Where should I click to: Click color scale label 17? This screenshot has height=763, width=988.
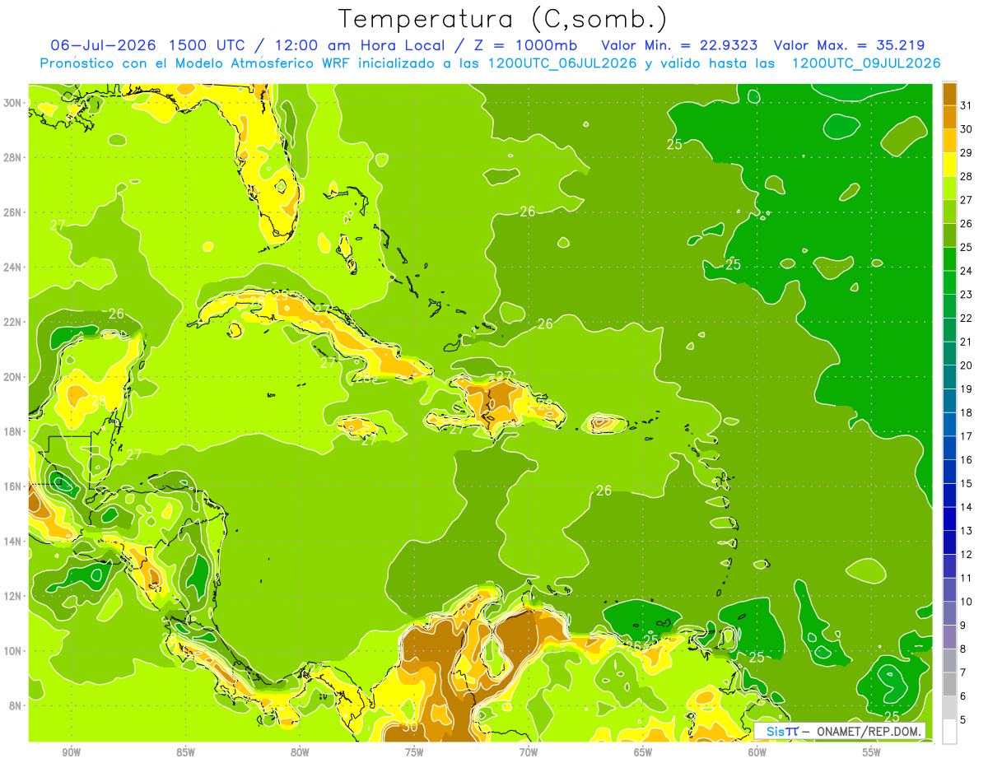pyautogui.click(x=967, y=436)
